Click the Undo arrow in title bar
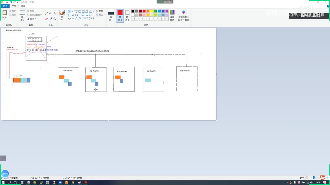 point(11,2)
